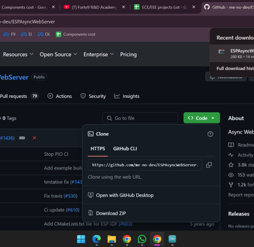
Task: Open the Security tab
Action: click(93, 97)
